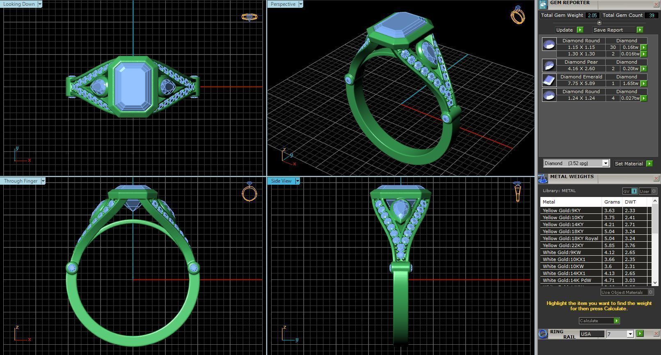Open the ring size 7 dropdown
Viewport: 661px width, 355px height.
(x=630, y=334)
